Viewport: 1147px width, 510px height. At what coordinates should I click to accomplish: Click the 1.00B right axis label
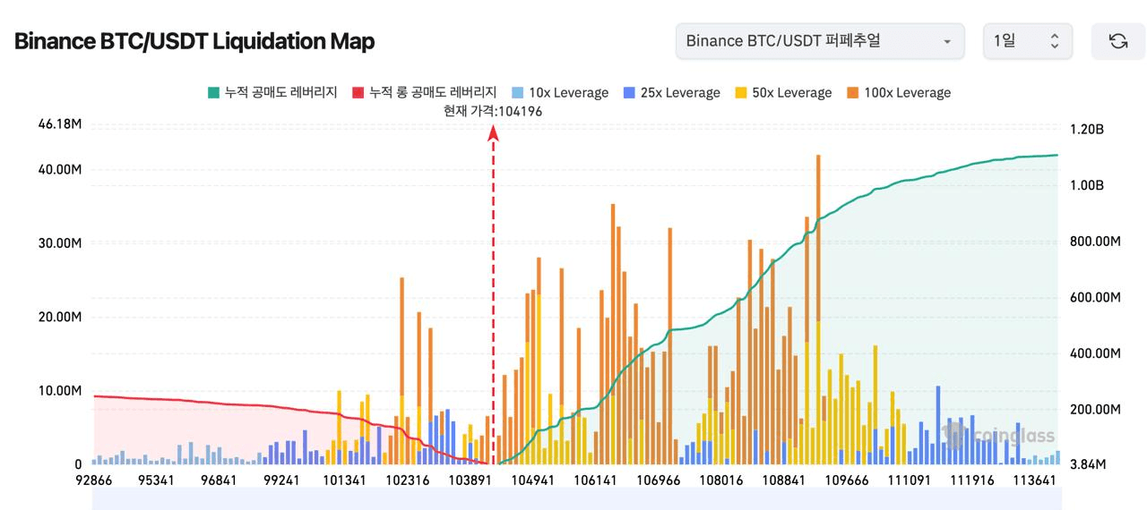[x=1087, y=185]
